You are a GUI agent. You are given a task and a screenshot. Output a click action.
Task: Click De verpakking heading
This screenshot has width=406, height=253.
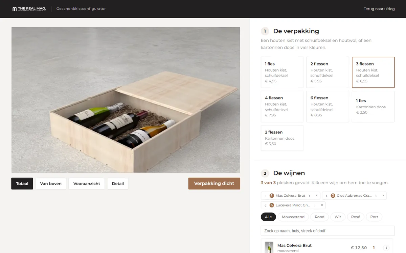click(x=296, y=31)
